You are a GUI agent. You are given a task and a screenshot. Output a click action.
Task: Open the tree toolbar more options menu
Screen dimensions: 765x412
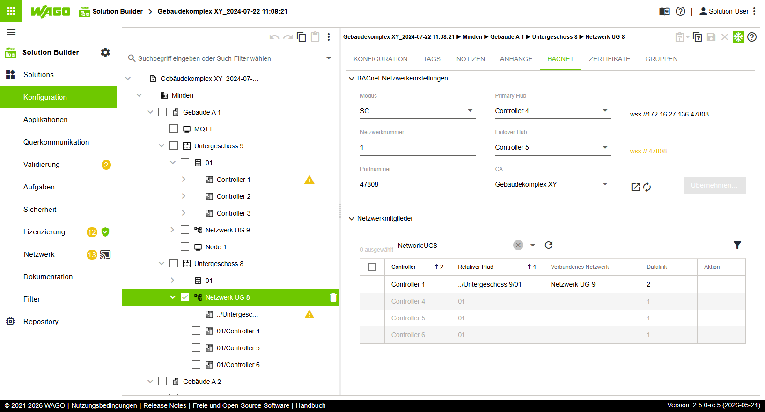pyautogui.click(x=329, y=37)
